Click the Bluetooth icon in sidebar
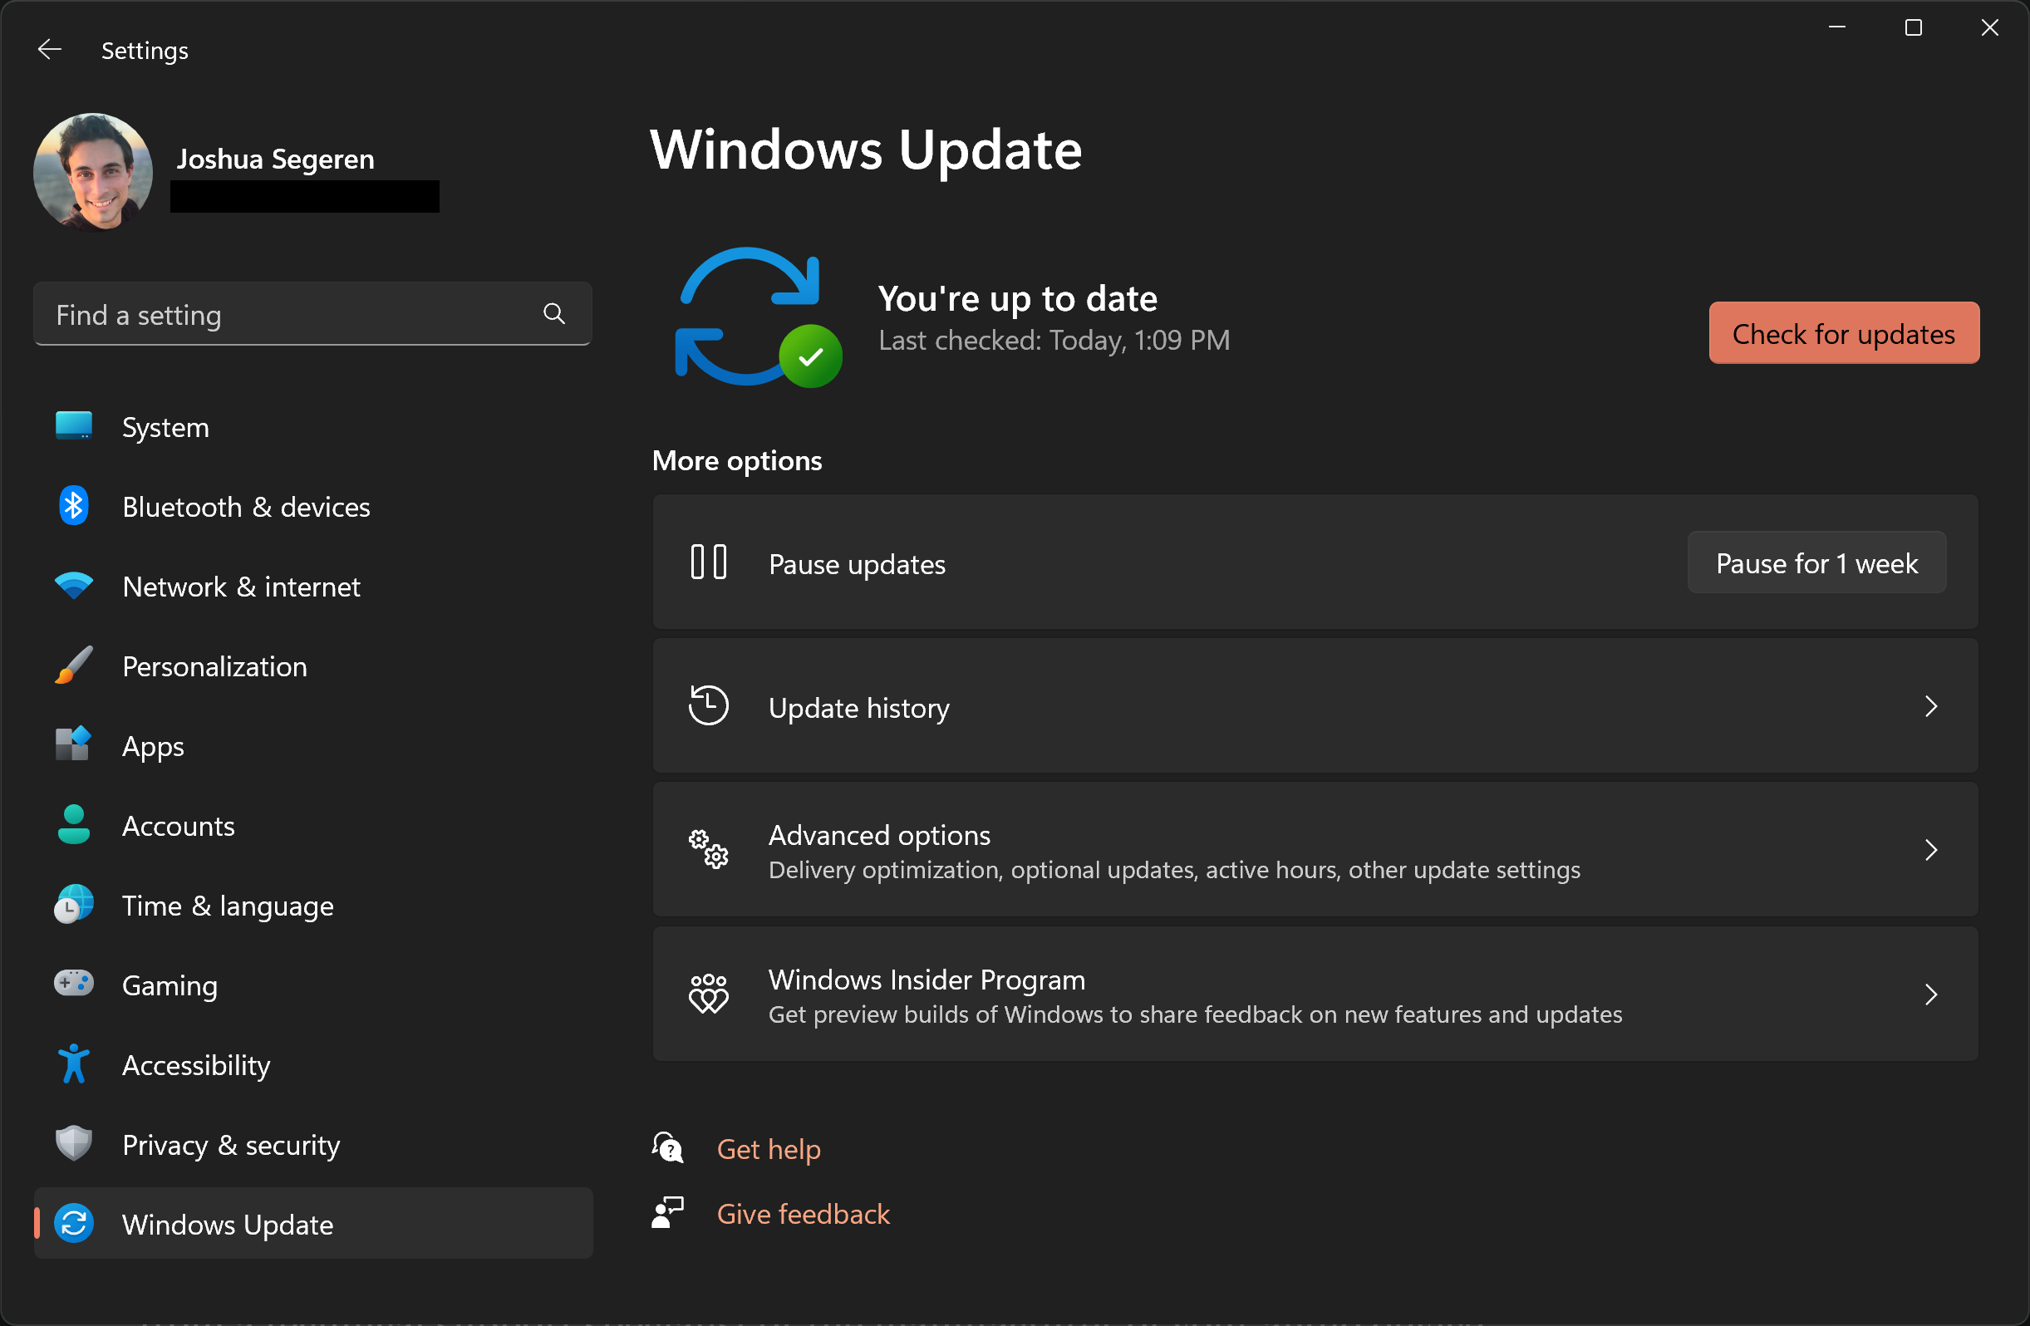 click(73, 507)
